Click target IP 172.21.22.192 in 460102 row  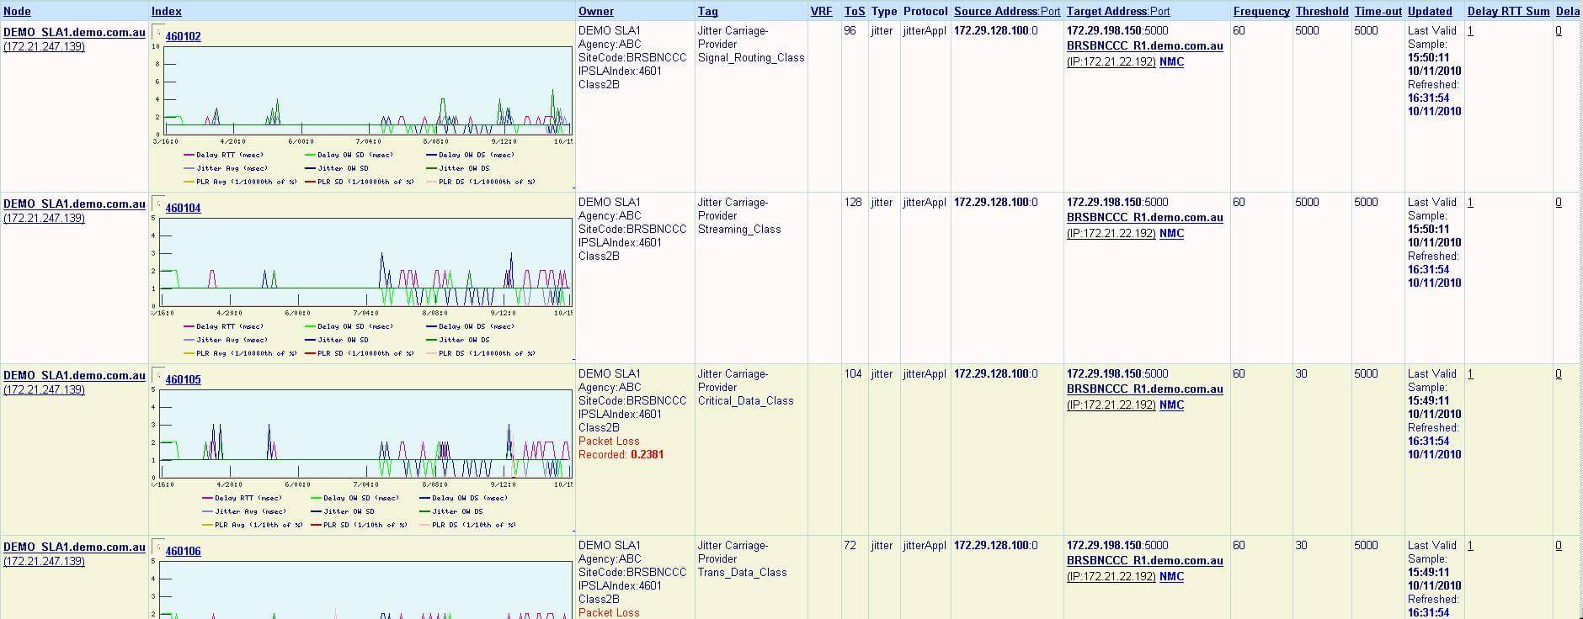(1111, 62)
